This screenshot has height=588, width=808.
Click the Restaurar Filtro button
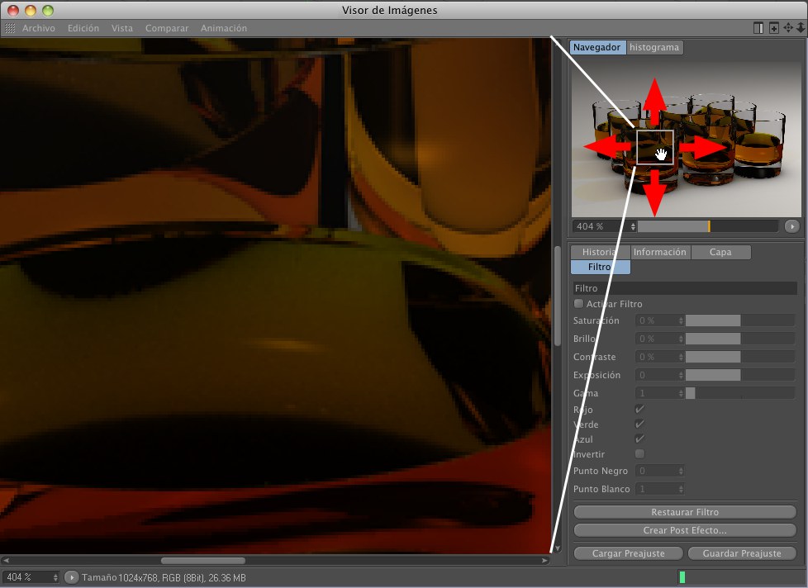685,512
